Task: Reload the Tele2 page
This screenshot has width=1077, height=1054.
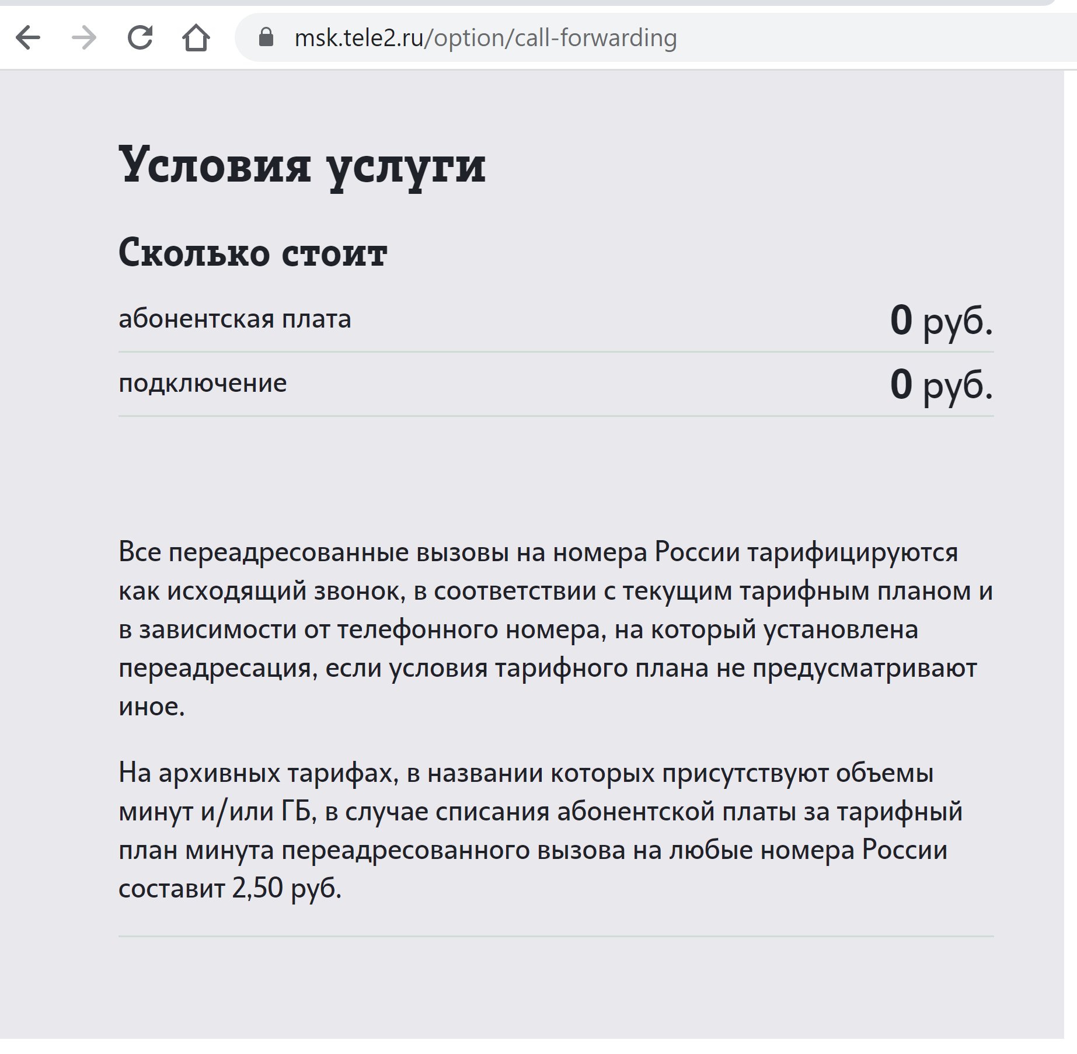Action: coord(140,39)
